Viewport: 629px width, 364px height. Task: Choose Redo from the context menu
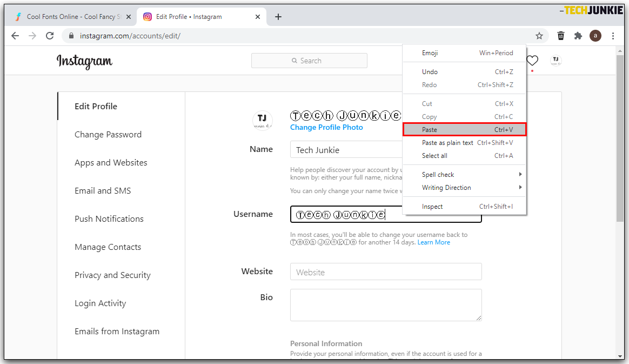[465, 85]
